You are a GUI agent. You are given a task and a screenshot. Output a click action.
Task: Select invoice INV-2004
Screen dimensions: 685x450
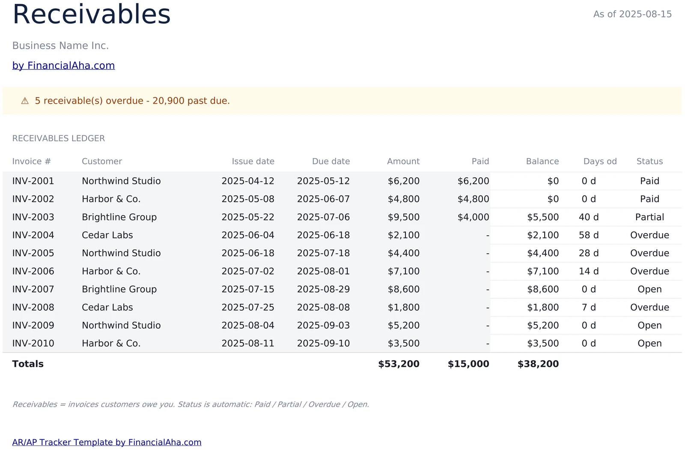coord(33,235)
